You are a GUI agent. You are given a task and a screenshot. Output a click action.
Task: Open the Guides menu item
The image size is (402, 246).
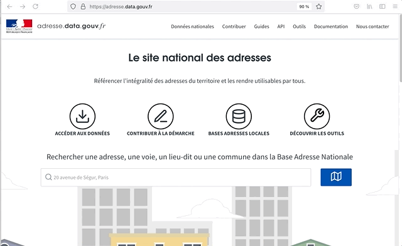click(261, 26)
